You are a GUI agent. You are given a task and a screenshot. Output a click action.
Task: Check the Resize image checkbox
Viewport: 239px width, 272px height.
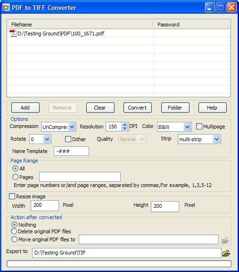[12, 196]
